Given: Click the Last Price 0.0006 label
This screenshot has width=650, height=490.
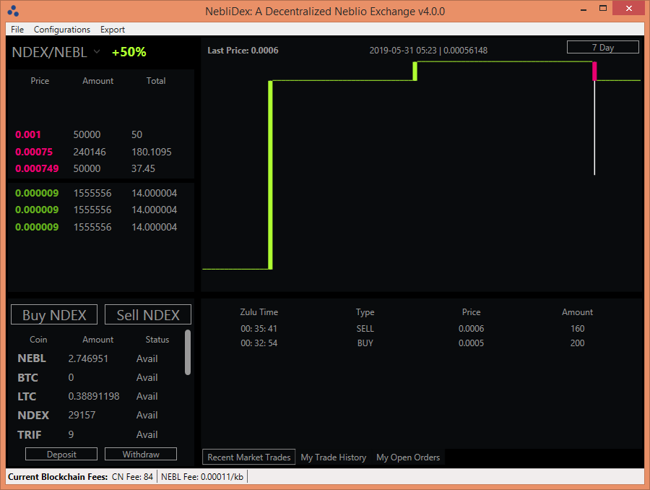Looking at the screenshot, I should (x=243, y=50).
